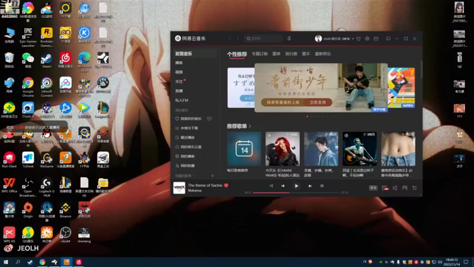This screenshot has height=267, width=474.
Task: Click the volume speaker icon
Action: tap(395, 188)
